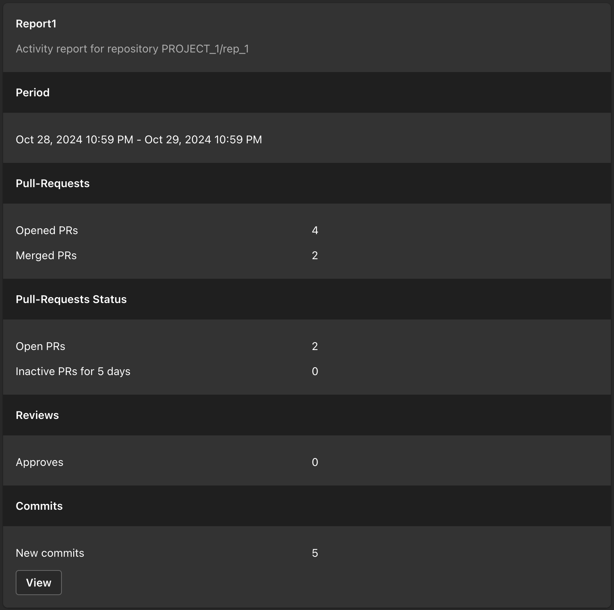Click the Inactive PRs for 5 days label

tap(73, 372)
